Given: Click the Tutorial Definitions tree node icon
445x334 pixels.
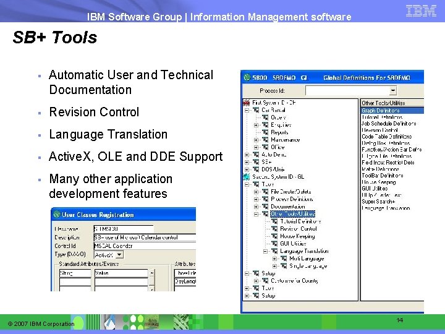Looking at the screenshot, I should pos(274,221).
